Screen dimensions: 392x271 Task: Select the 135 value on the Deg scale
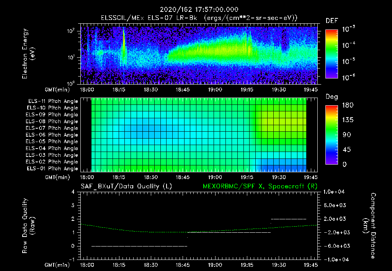point(348,120)
